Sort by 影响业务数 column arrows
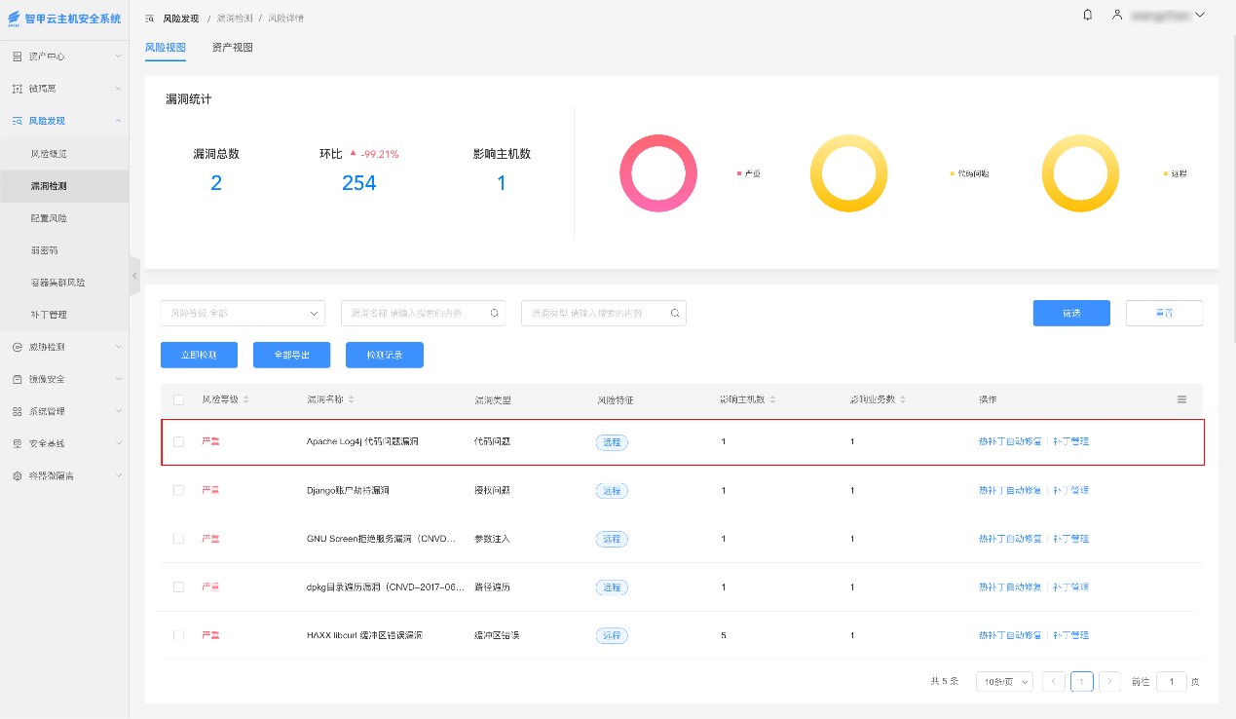 (904, 399)
